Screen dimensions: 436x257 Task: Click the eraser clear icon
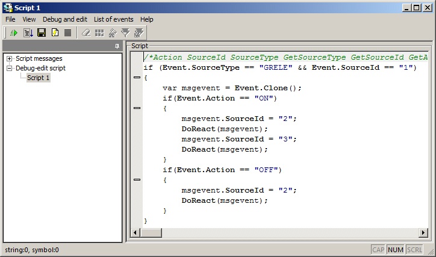pos(86,33)
